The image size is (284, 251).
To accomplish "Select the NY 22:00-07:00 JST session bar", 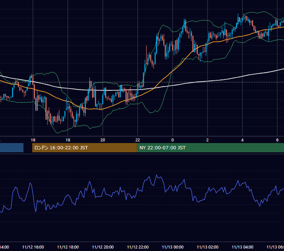I will point(210,148).
